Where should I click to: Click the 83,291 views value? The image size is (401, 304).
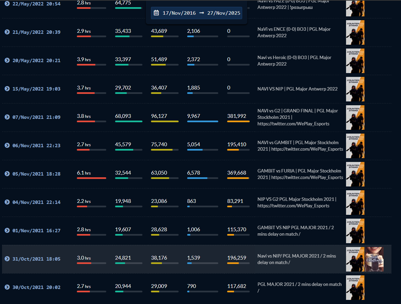pos(235,201)
